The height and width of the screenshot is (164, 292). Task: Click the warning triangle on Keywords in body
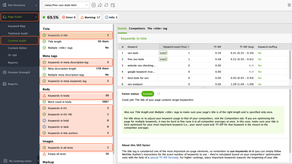click(x=44, y=96)
